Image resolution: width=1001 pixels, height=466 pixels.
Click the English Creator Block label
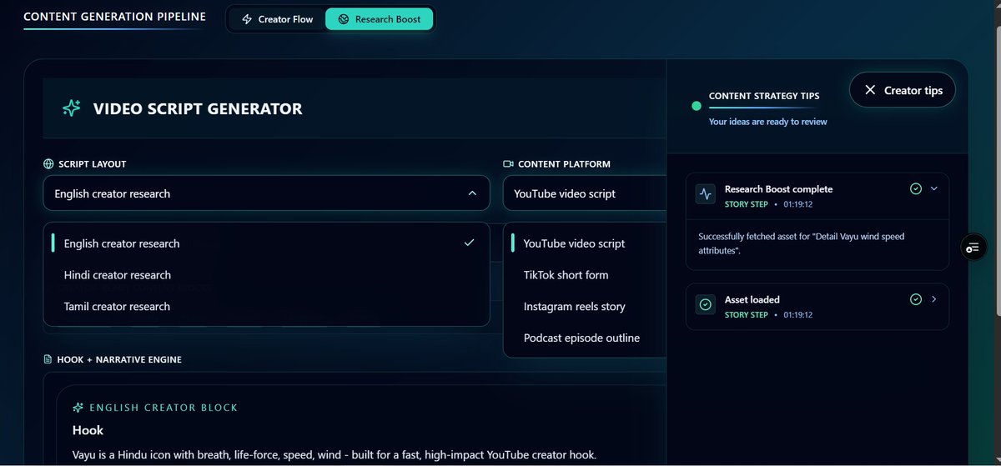[163, 408]
